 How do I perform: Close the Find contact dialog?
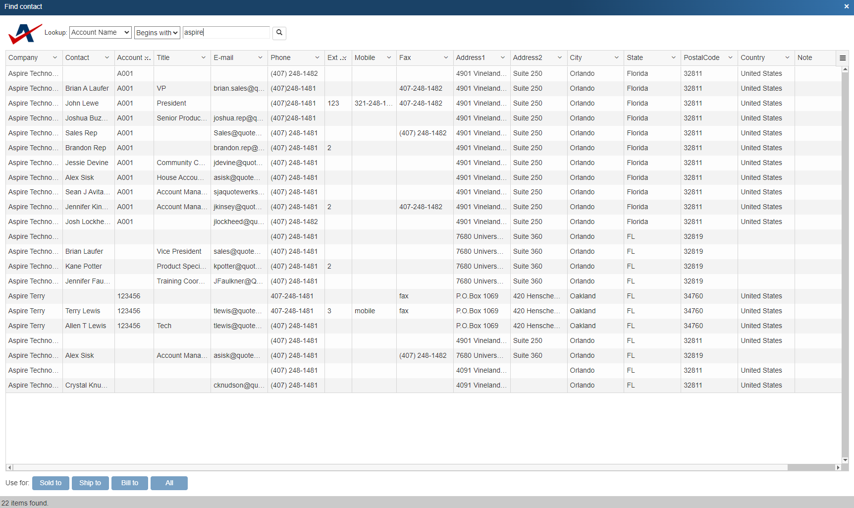pyautogui.click(x=847, y=6)
